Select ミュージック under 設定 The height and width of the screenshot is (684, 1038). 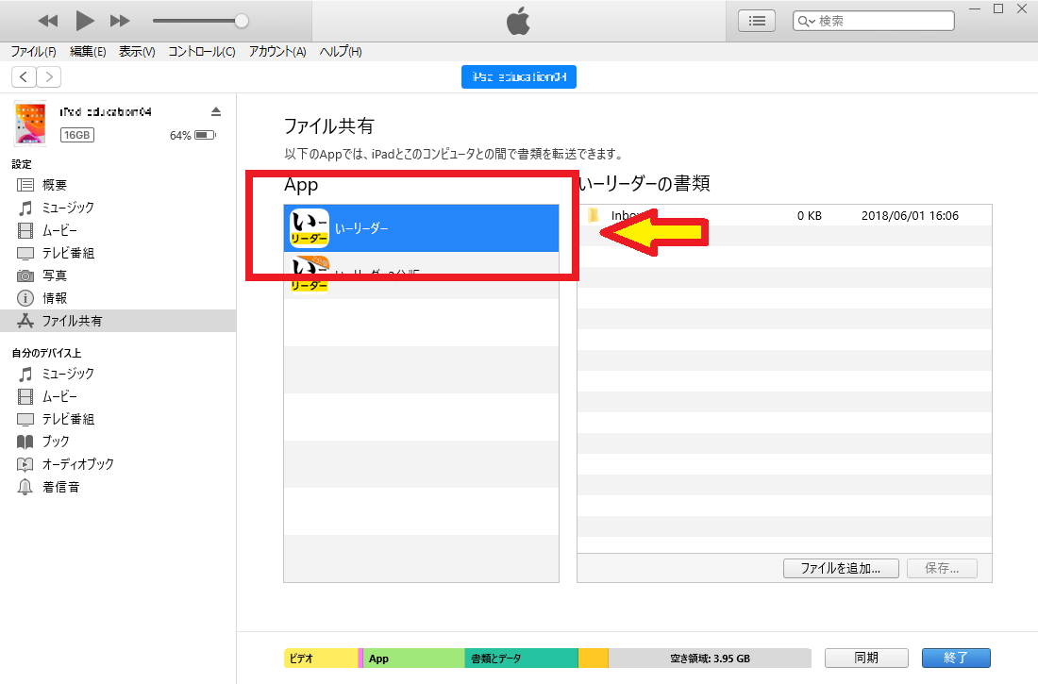pyautogui.click(x=118, y=208)
